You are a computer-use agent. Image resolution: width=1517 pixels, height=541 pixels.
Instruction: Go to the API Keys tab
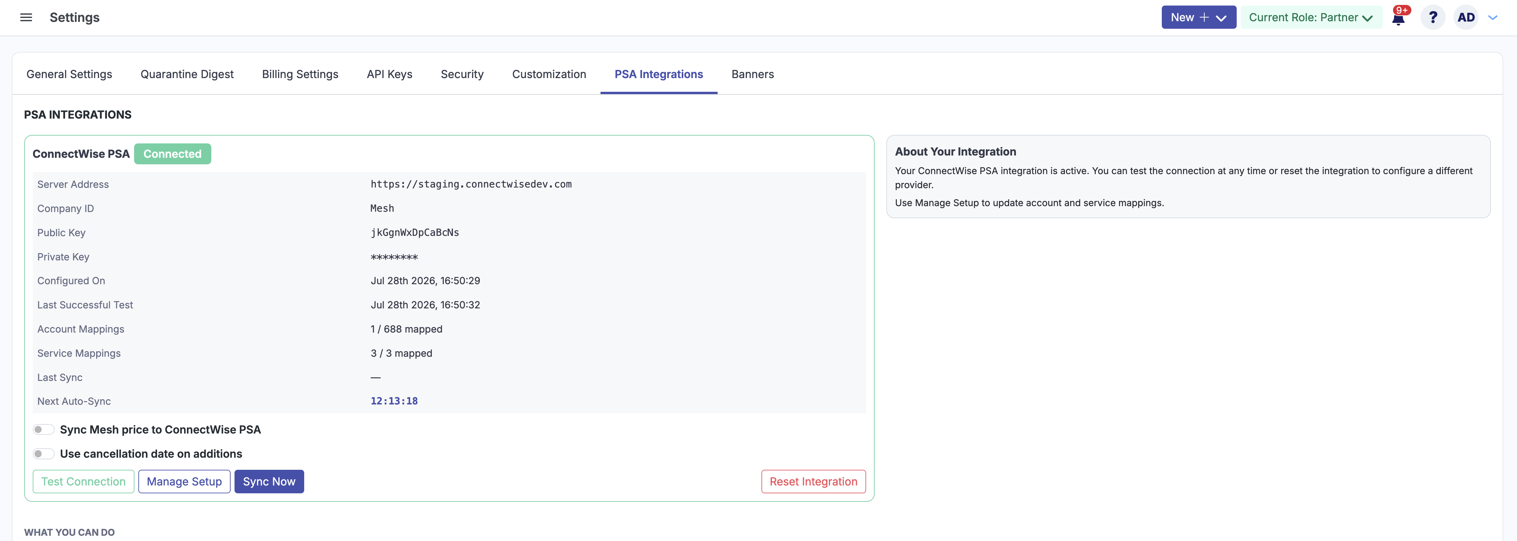[x=389, y=74]
